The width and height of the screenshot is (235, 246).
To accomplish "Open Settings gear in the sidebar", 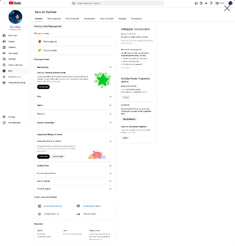I will pos(4,117).
